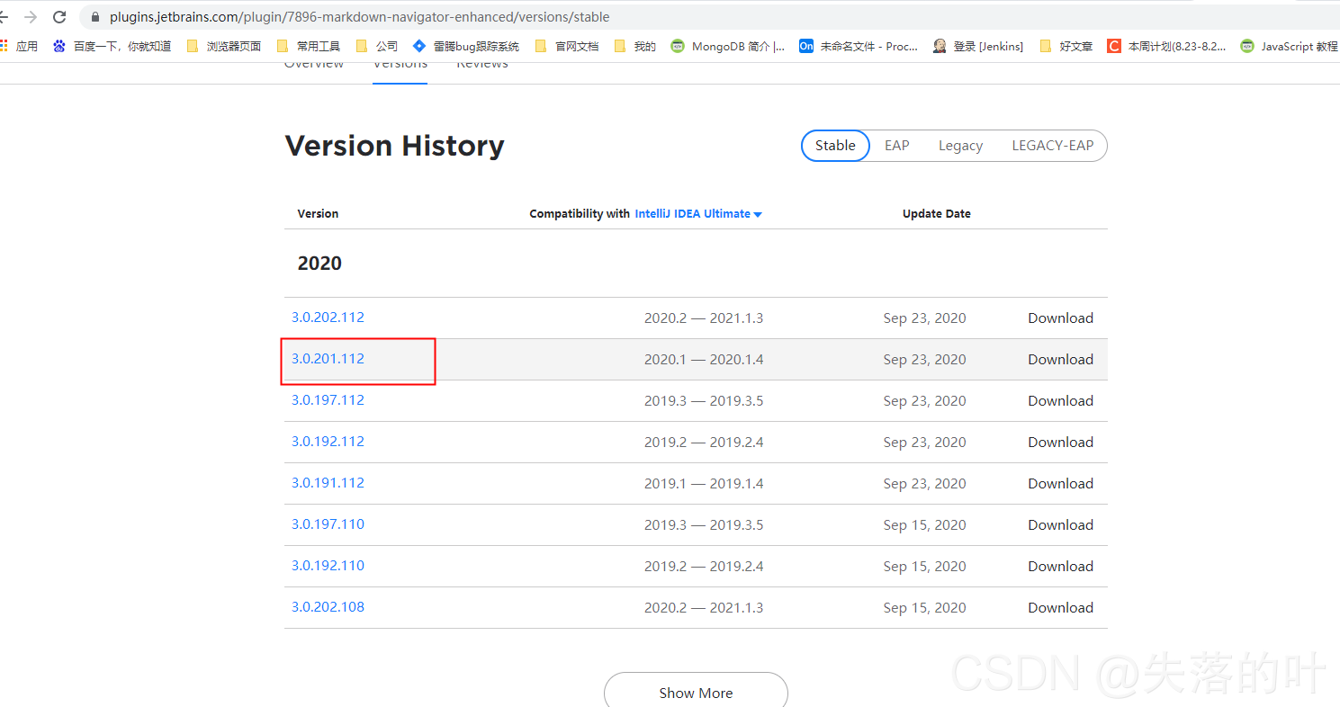The image size is (1340, 707).
Task: Download version 3.0.192.112
Action: click(1061, 443)
